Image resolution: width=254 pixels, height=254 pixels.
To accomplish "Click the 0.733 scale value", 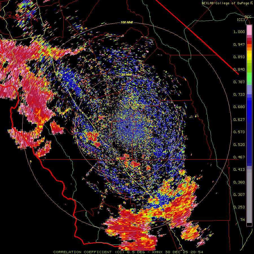I will pyautogui.click(x=239, y=95).
